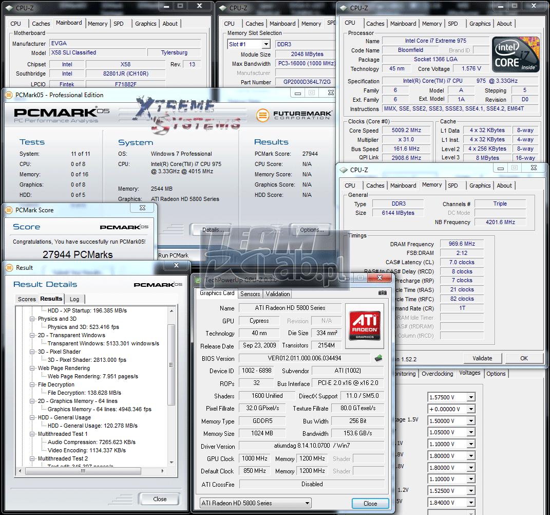Screen dimensions: 550x515
Task: Click scroll-left arrow in Result Details list
Action: [21, 471]
